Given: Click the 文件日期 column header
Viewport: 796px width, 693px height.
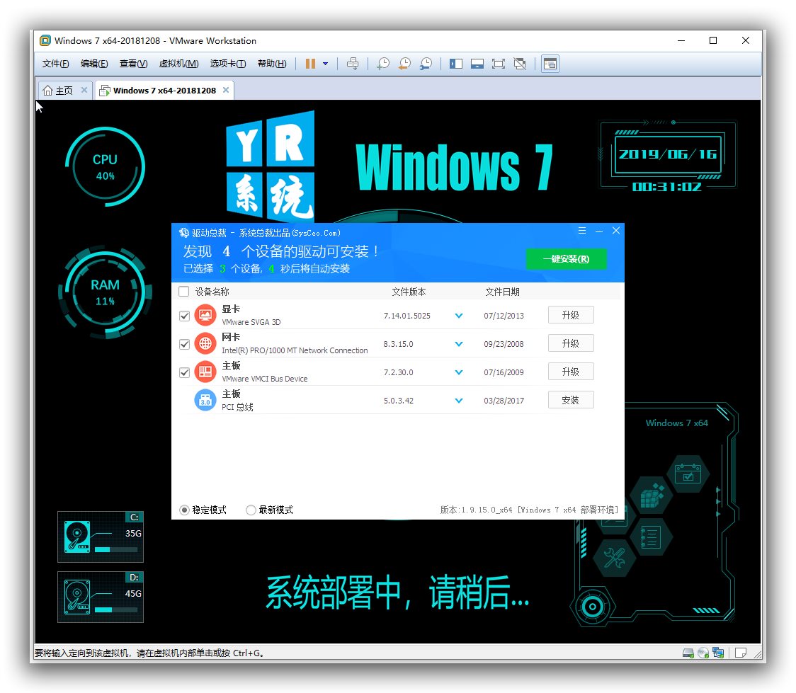Looking at the screenshot, I should pos(502,292).
